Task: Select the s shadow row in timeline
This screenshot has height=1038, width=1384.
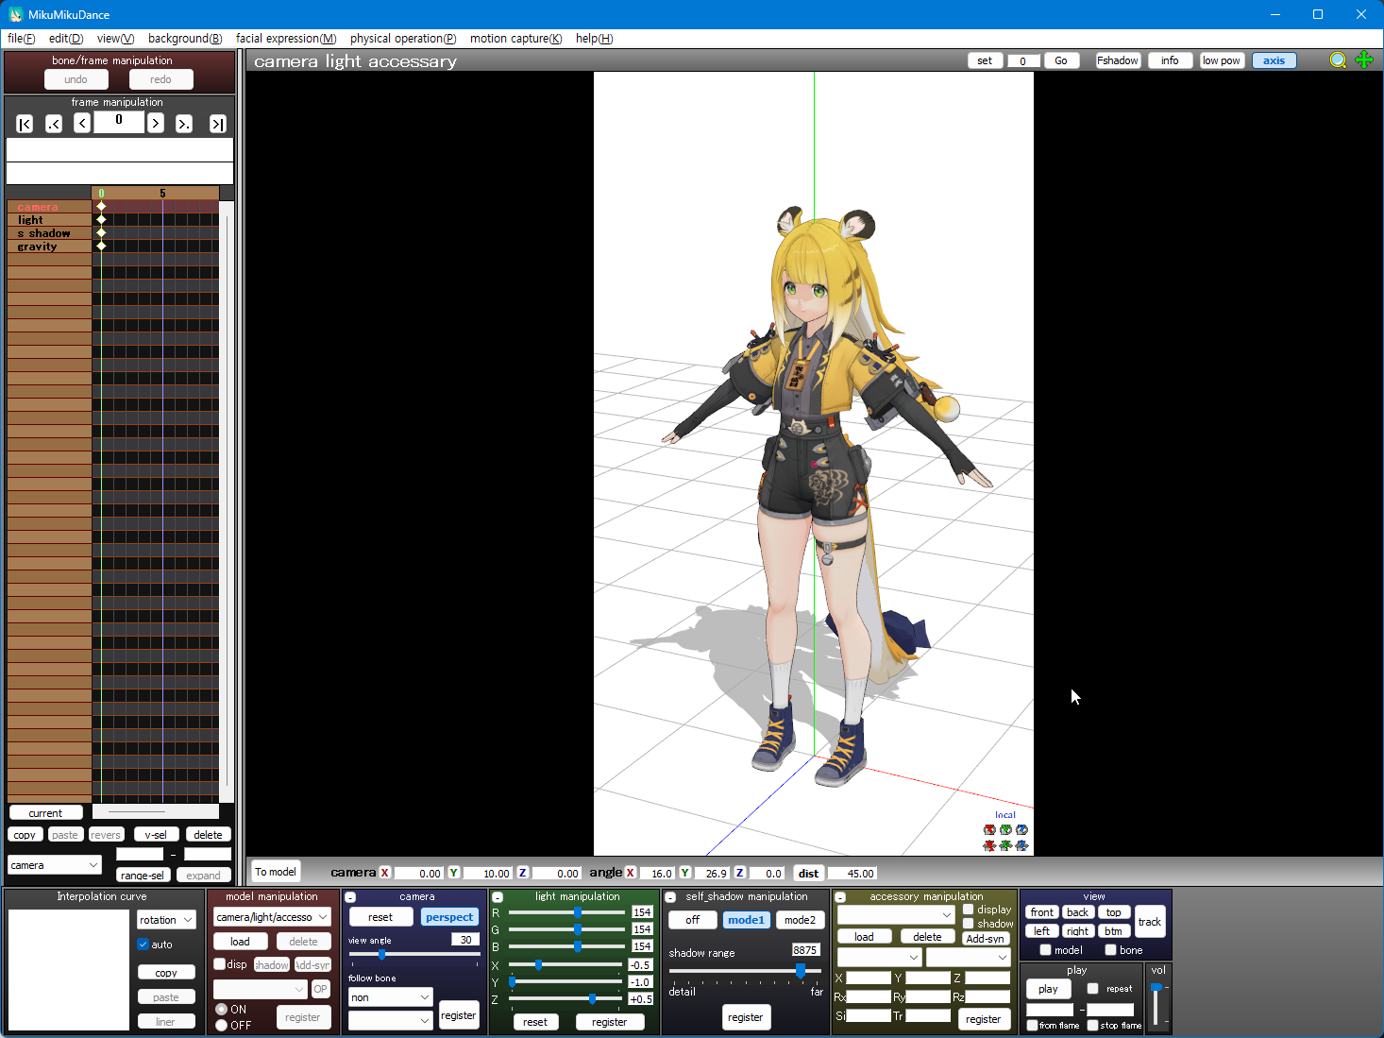Action: (x=49, y=233)
